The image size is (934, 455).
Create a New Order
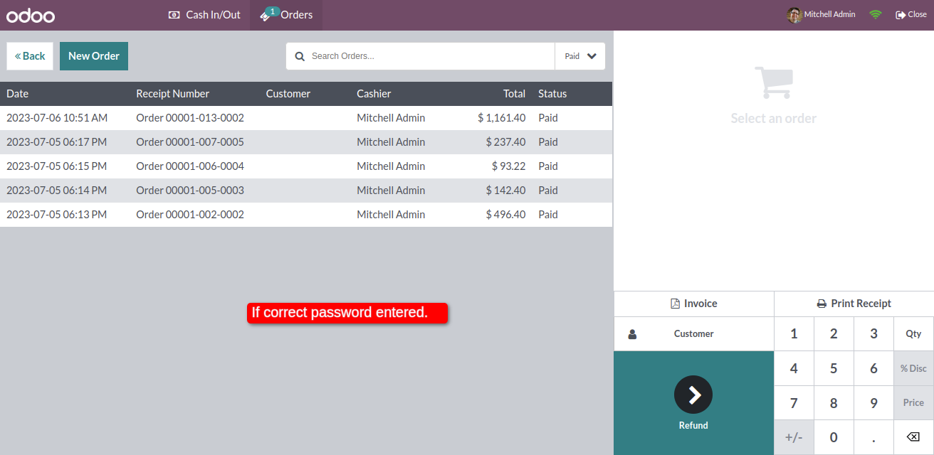tap(94, 56)
